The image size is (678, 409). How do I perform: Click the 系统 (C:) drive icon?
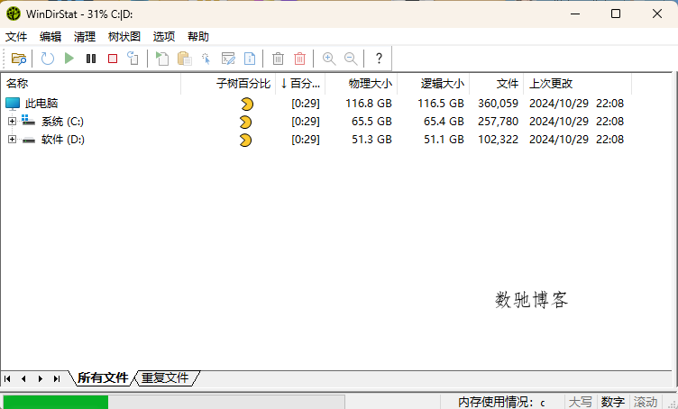(29, 121)
